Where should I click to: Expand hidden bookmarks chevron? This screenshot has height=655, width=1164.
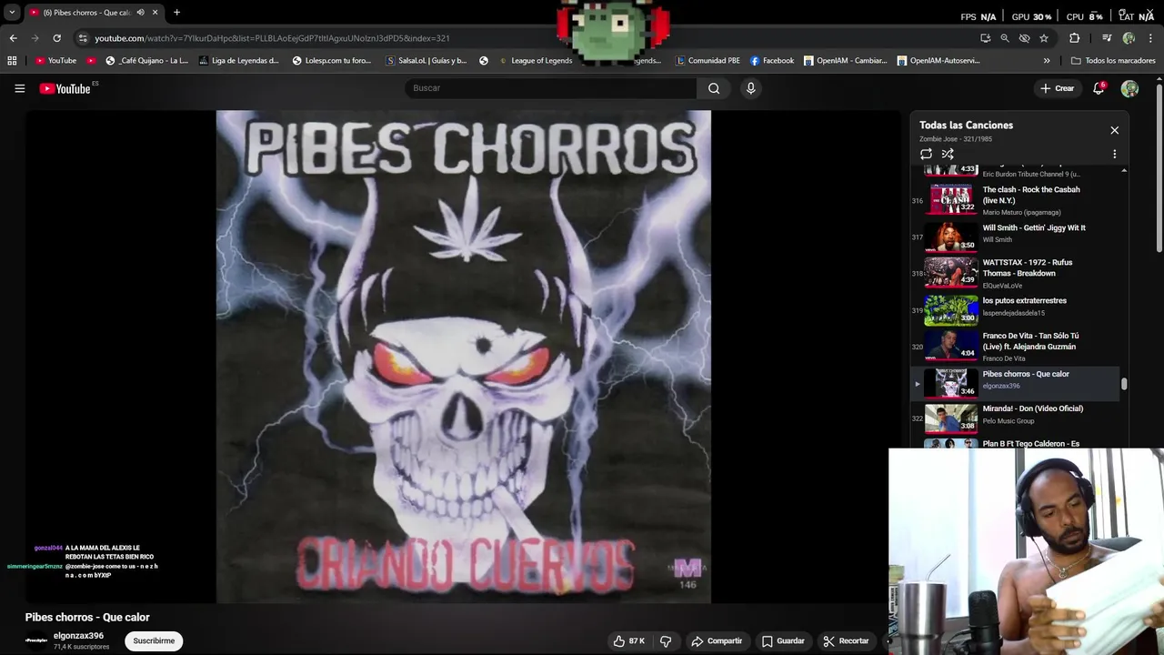pos(1047,61)
